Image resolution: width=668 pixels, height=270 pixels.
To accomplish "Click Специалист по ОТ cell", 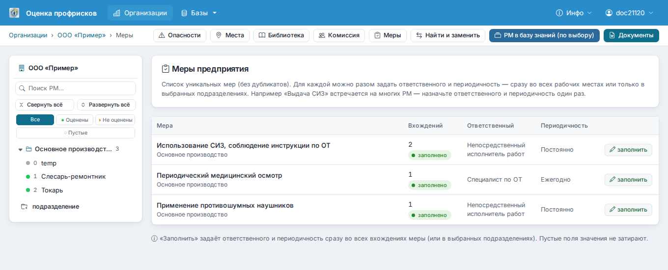I will [495, 180].
